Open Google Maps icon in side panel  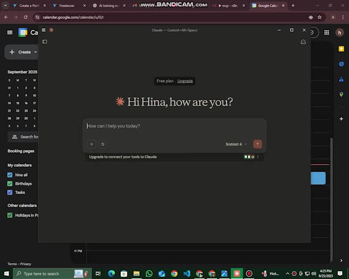(341, 94)
